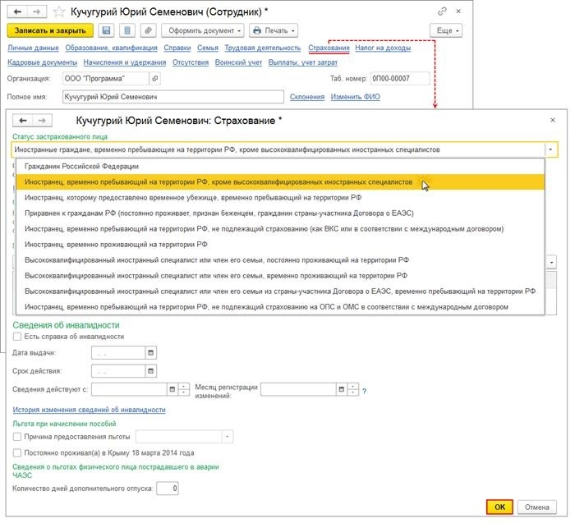Open the document list icon next to save
Viewport: 575px width, 523px height.
(127, 30)
